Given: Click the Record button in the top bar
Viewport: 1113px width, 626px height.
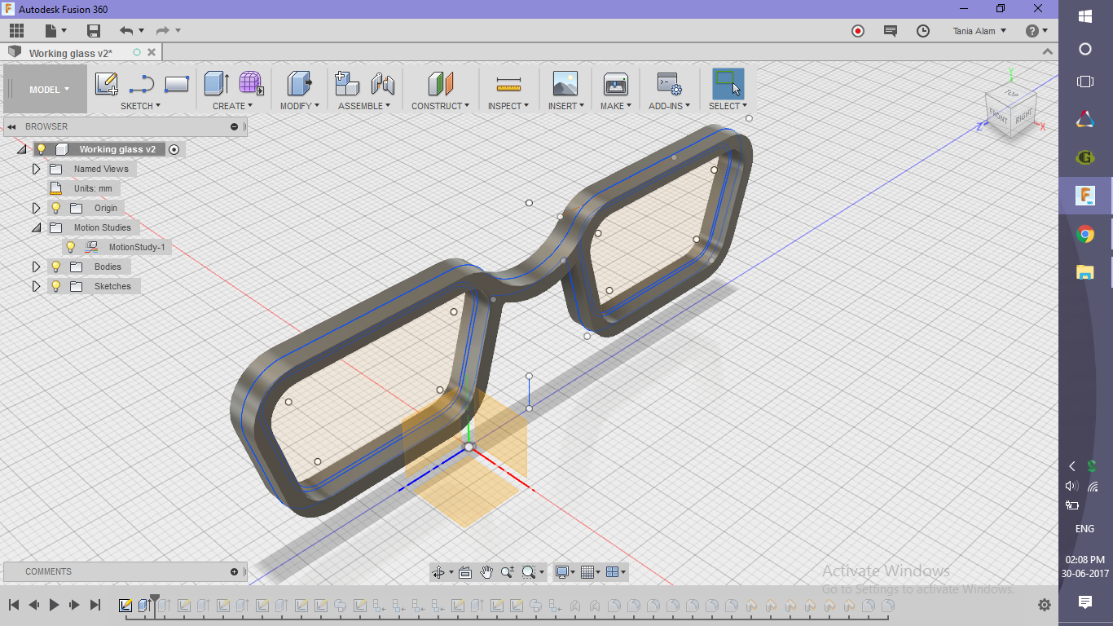Looking at the screenshot, I should point(857,31).
